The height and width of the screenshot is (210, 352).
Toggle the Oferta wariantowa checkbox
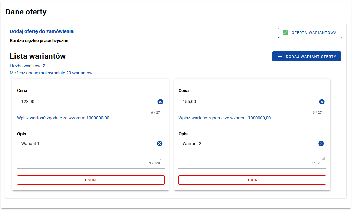(x=285, y=33)
